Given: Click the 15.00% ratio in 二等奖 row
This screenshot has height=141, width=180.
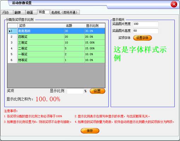Looking at the screenshot, I should pyautogui.click(x=95, y=48).
